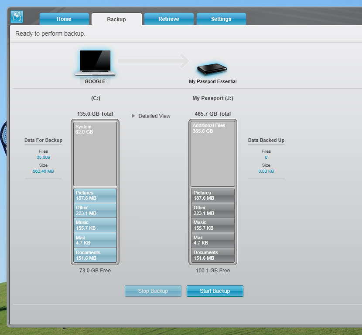This screenshot has height=335, width=362.
Task: Click the 35,609 files count link
Action: [x=43, y=157]
